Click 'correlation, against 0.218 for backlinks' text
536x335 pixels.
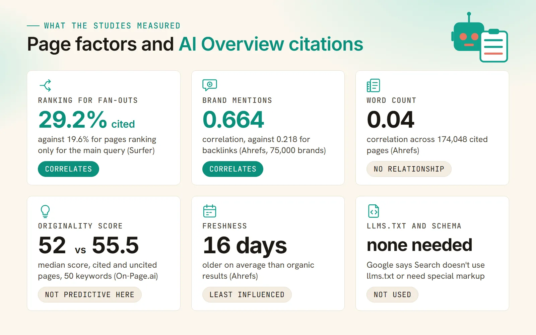(264, 145)
